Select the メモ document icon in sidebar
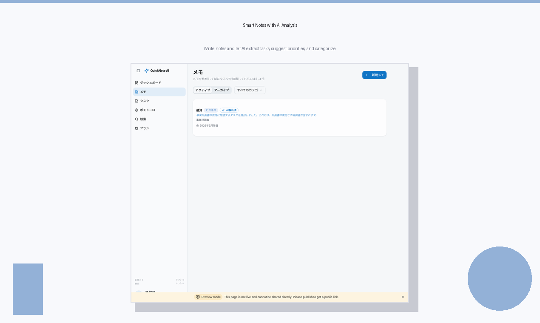Image resolution: width=540 pixels, height=323 pixels. click(136, 92)
